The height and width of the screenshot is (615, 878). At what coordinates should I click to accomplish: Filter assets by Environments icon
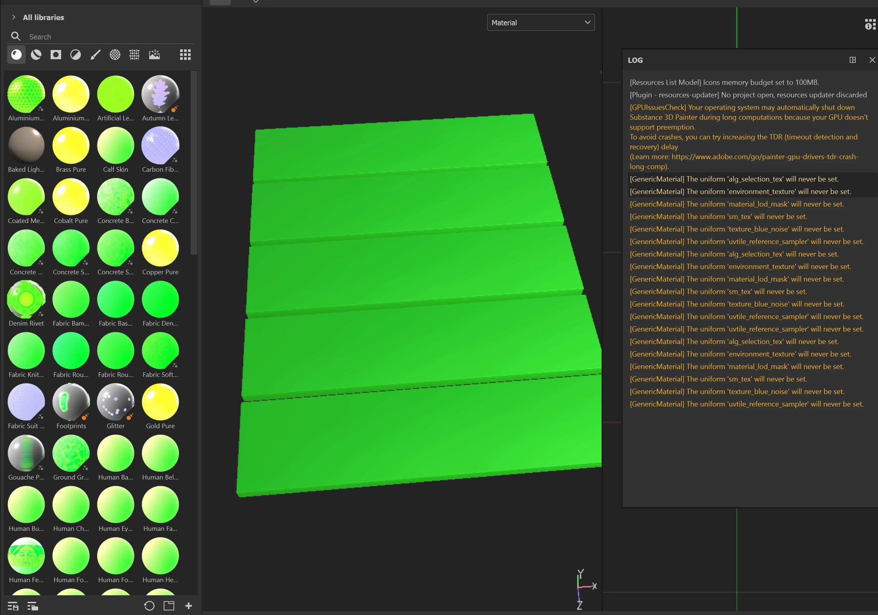[x=154, y=55]
